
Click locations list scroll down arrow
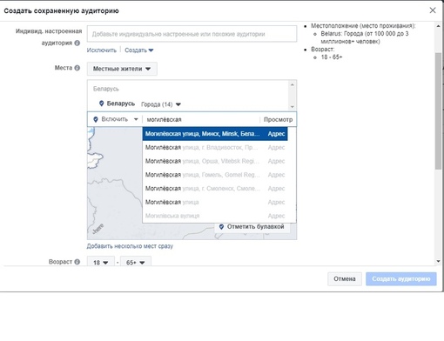(293, 107)
